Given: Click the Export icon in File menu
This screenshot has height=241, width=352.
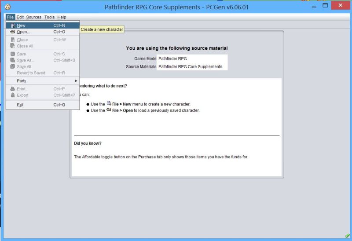Looking at the screenshot, I should 13,95.
